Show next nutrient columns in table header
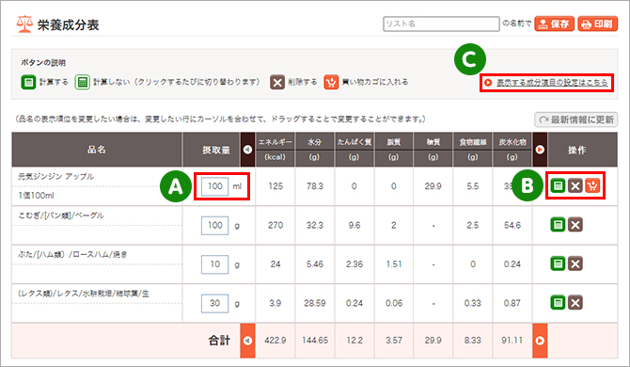The image size is (630, 367). click(540, 150)
